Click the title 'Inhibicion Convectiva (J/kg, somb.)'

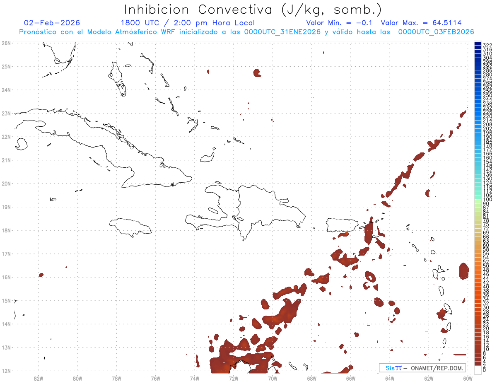point(253,10)
